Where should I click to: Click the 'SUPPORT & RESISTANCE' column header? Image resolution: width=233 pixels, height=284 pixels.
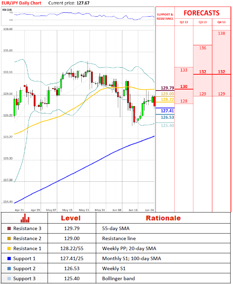165,17
